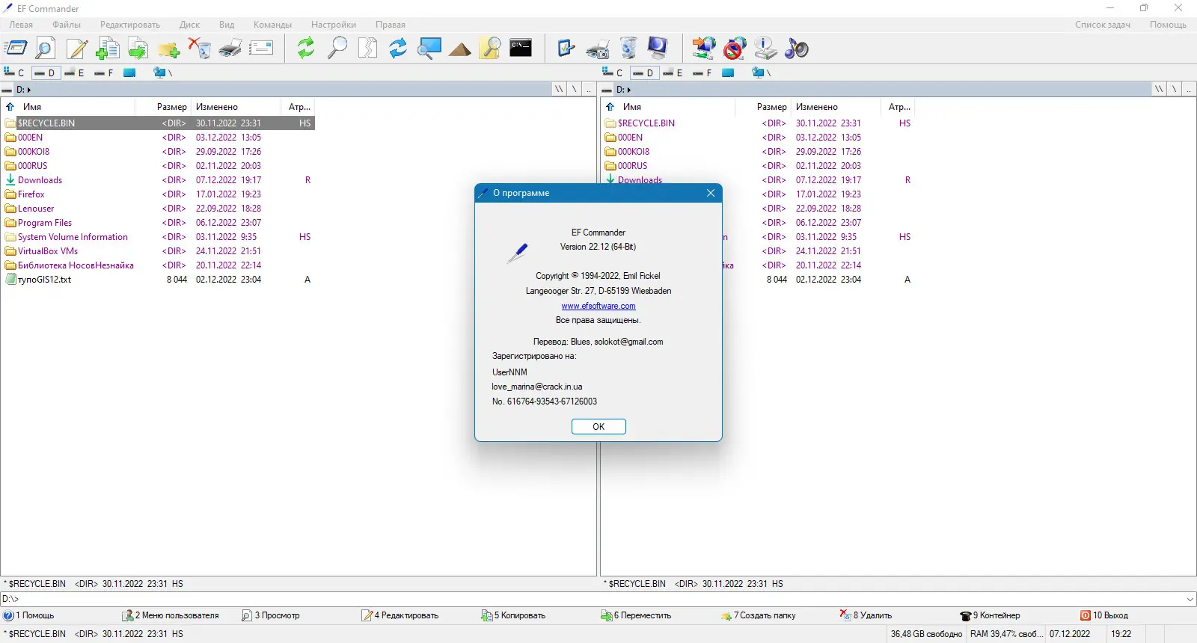Open the Правая menu

click(391, 25)
